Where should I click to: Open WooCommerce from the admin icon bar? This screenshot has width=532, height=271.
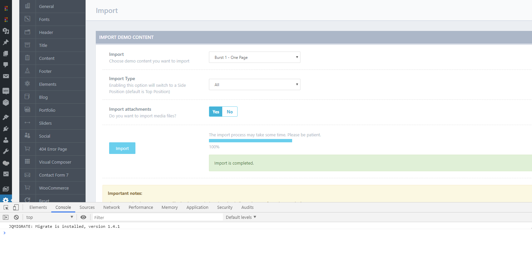[6, 91]
